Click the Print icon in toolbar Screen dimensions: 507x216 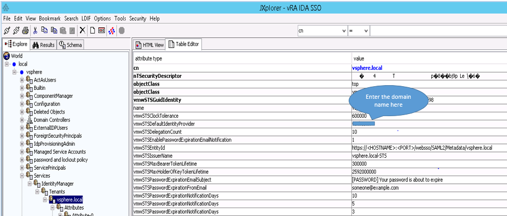(x=26, y=30)
